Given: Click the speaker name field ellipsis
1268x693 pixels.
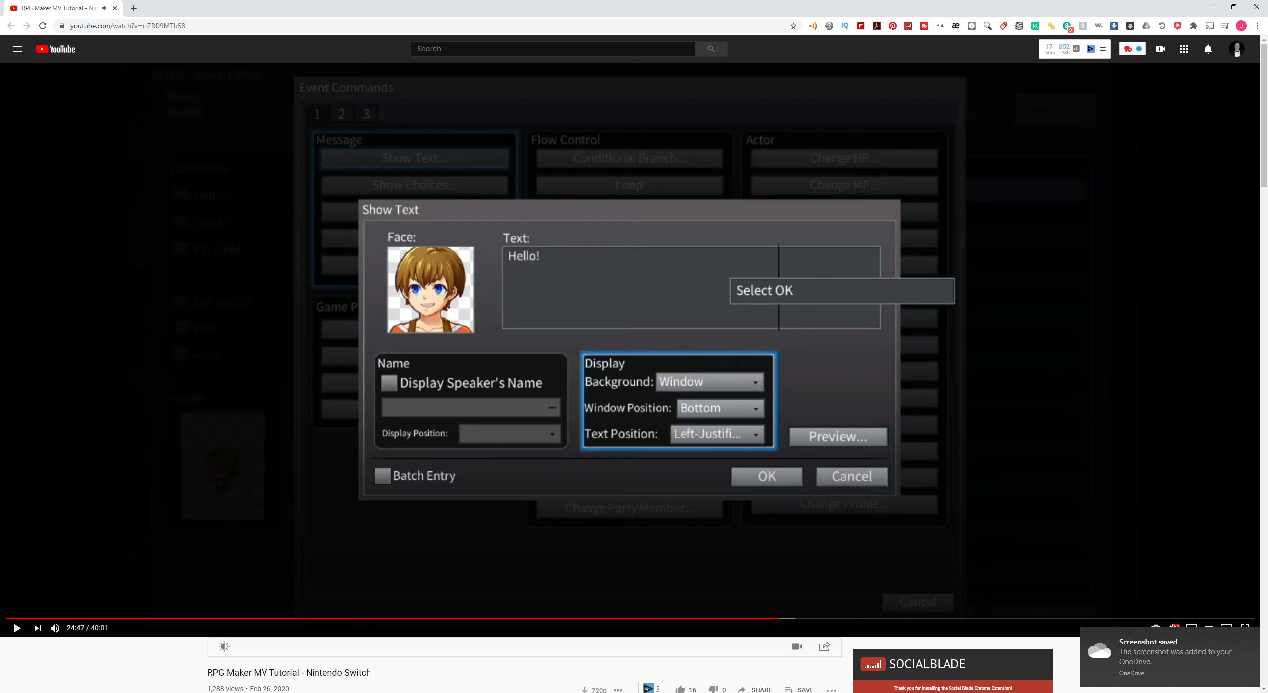Looking at the screenshot, I should coord(552,408).
